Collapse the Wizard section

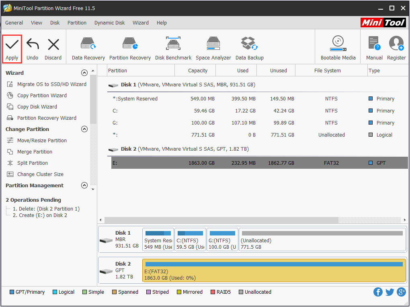click(x=84, y=73)
